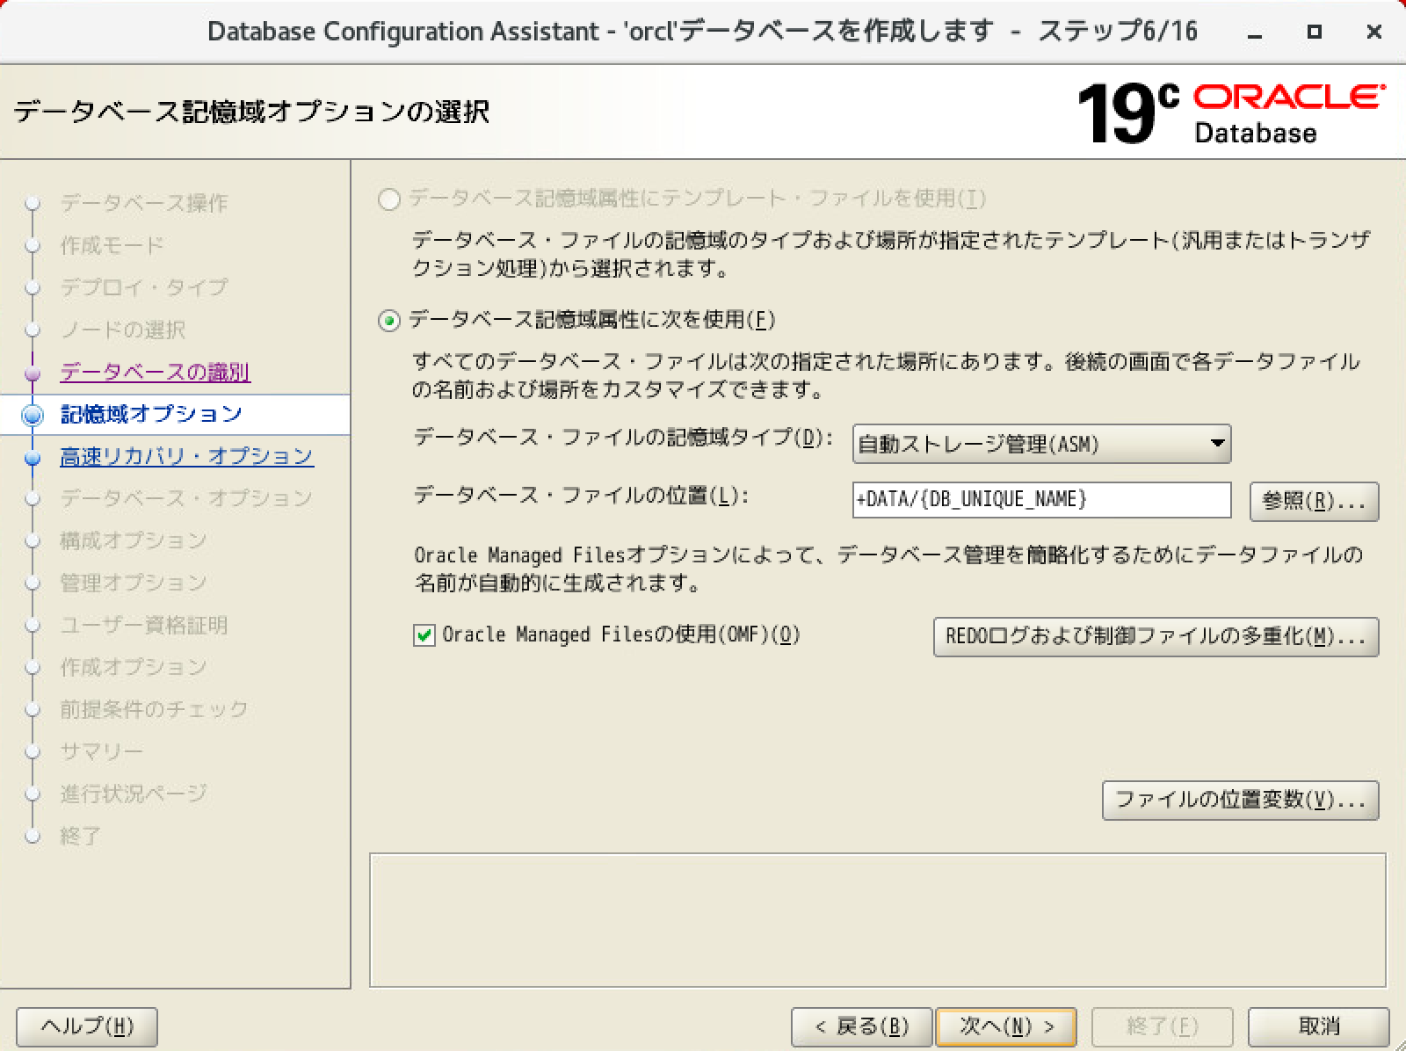The height and width of the screenshot is (1051, 1406).
Task: Open the データベースの識別 step link
Action: click(x=155, y=372)
